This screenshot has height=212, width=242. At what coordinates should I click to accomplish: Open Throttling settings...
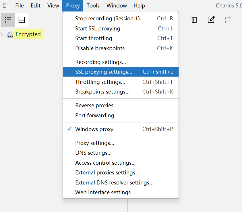pyautogui.click(x=121, y=82)
